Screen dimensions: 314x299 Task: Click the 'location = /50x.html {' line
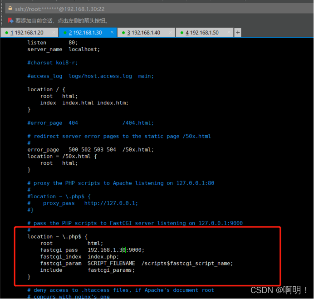(x=62, y=157)
